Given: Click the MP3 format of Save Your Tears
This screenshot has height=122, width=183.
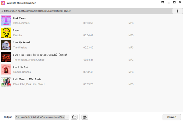Looking at the screenshot, I should [131, 60].
